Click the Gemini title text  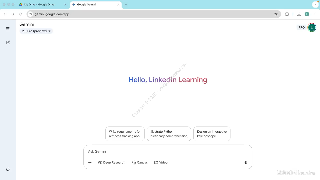pyautogui.click(x=27, y=24)
